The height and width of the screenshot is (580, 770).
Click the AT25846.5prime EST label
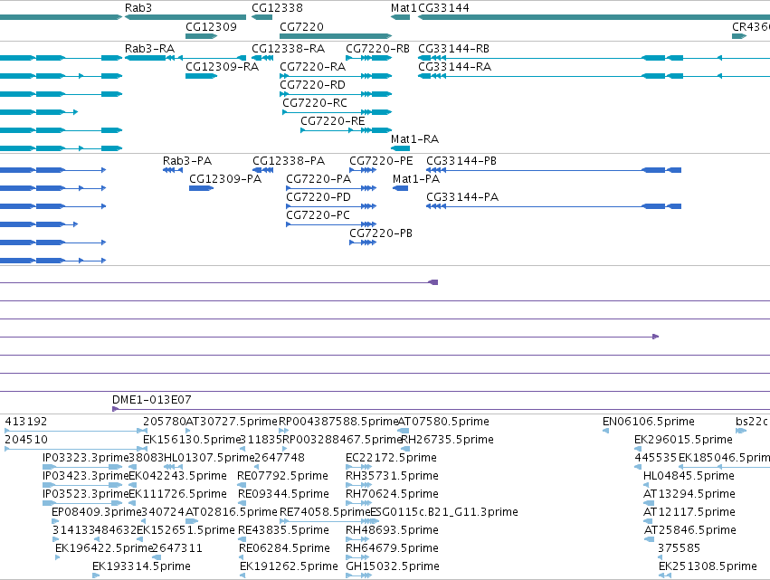click(690, 530)
